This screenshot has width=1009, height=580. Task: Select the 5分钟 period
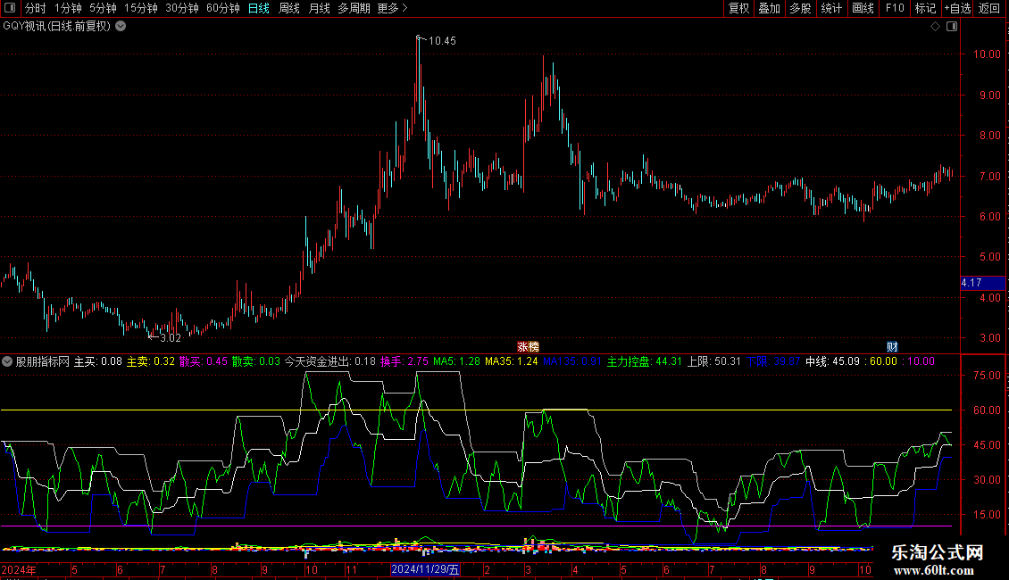[x=103, y=8]
